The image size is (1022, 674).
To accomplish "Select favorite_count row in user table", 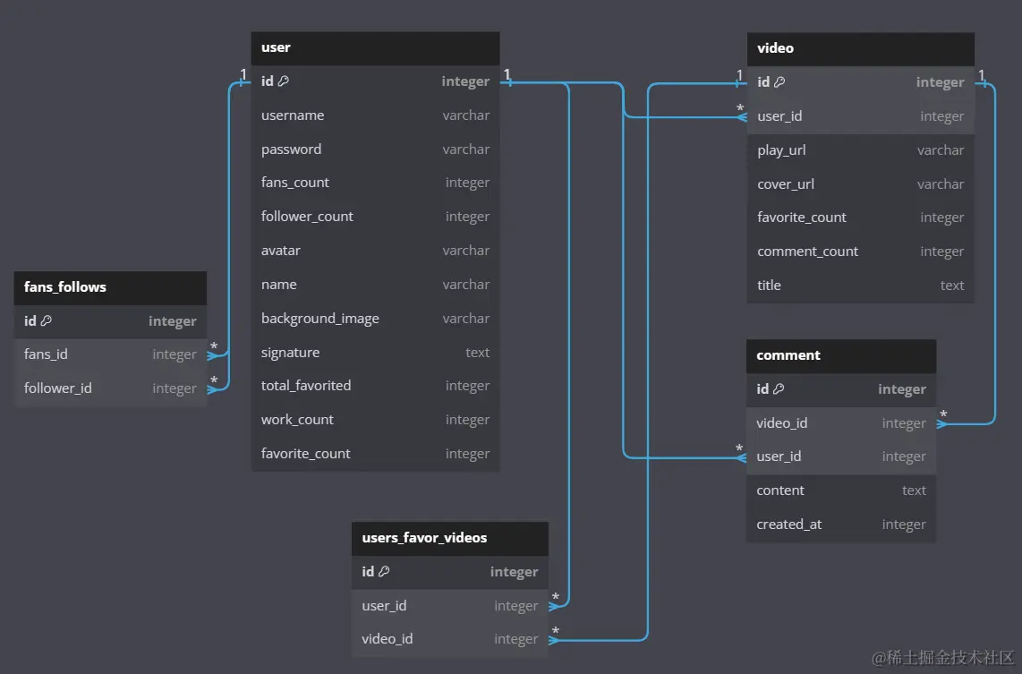I will pos(376,454).
